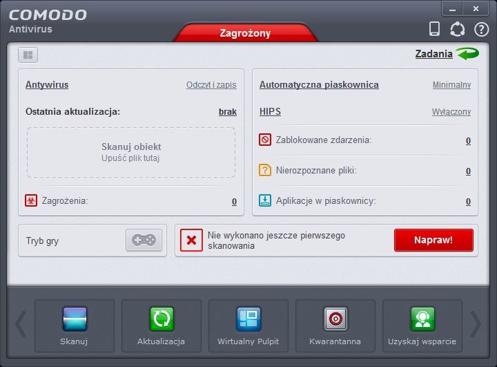The image size is (497, 367).
Task: Toggle the Tryb gry gamepad switch
Action: coord(144,240)
